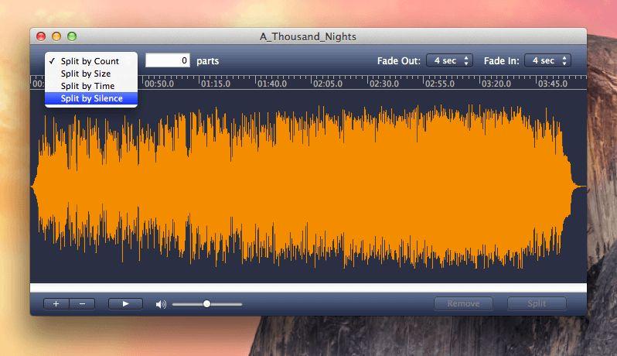
Task: Choose Split by Time option
Action: (x=87, y=86)
